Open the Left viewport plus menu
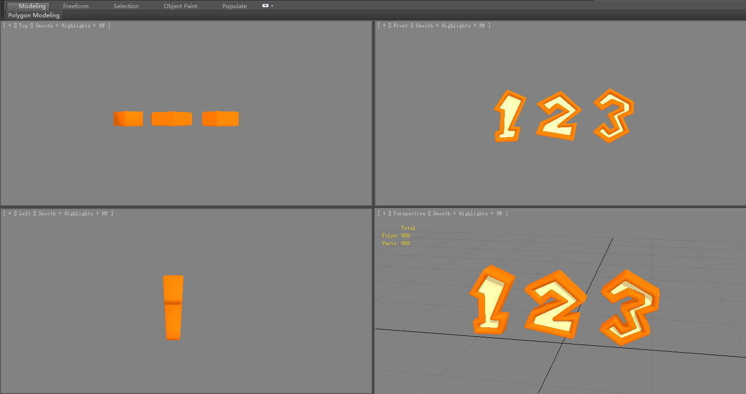The image size is (746, 394). pyautogui.click(x=10, y=213)
